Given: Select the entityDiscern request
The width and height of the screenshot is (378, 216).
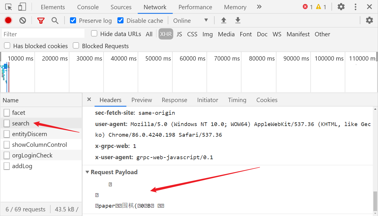Looking at the screenshot, I should (29, 134).
